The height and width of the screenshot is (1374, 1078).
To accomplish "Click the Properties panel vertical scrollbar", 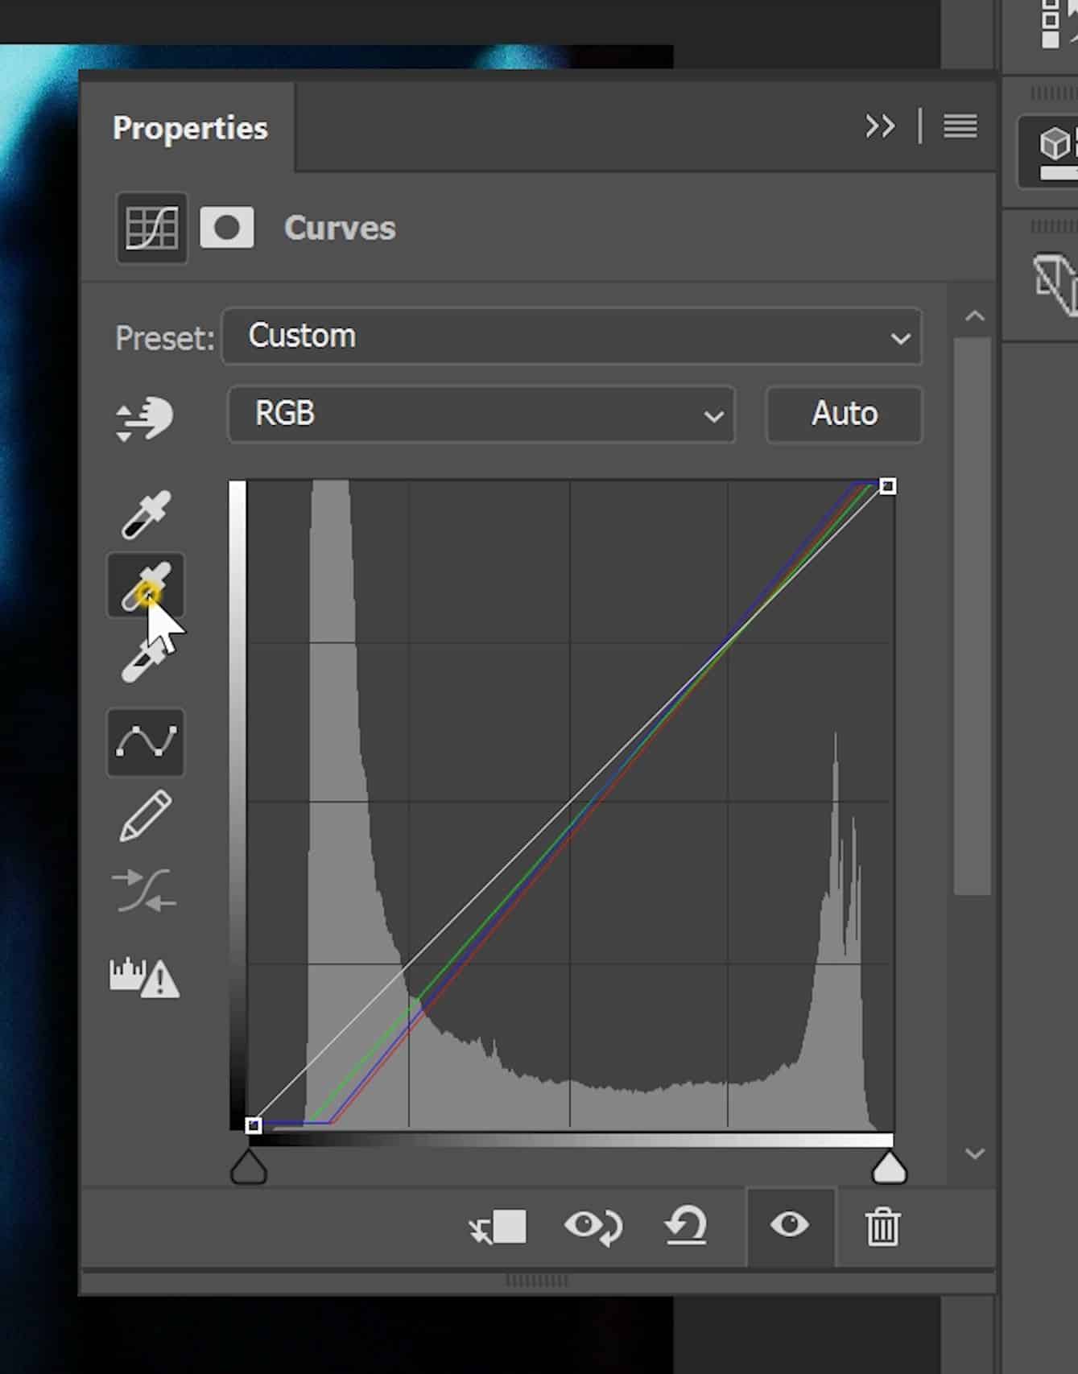I will click(x=973, y=616).
